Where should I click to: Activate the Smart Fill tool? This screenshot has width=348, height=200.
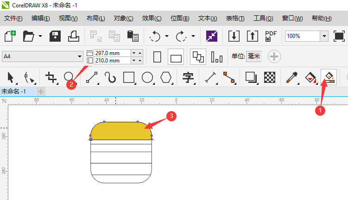329,77
